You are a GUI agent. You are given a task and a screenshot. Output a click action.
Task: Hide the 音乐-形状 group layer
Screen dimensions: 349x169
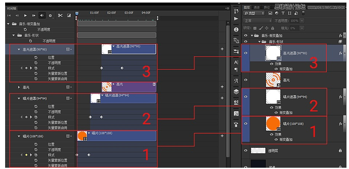246,41
